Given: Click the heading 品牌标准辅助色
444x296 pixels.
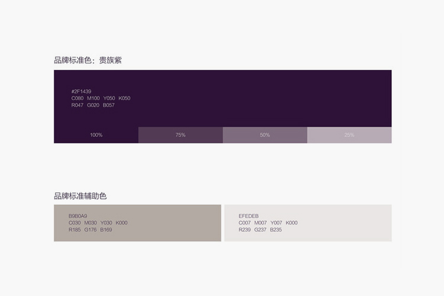Looking at the screenshot, I should coord(80,196).
